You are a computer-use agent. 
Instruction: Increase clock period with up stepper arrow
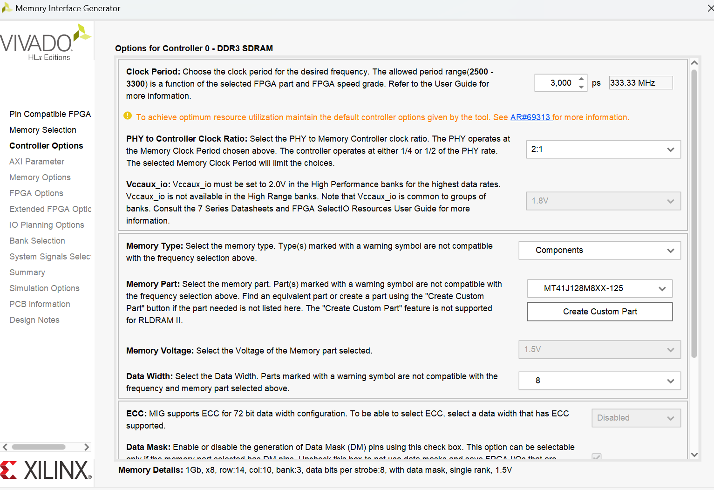pos(581,79)
